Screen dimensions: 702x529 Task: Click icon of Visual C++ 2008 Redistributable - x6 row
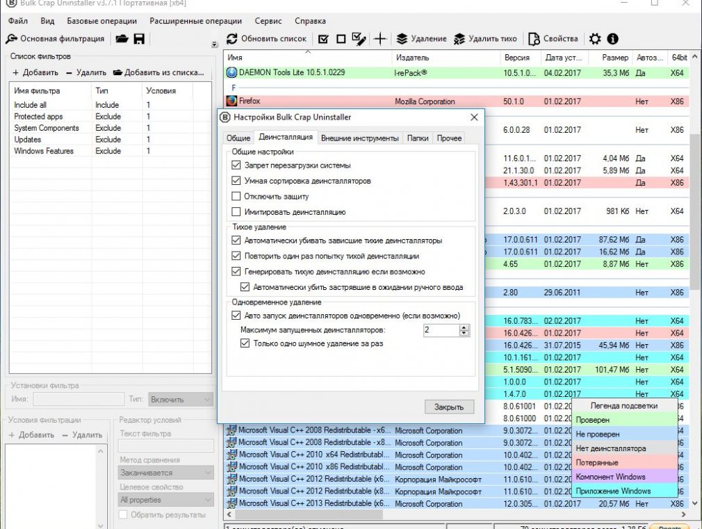[231, 430]
